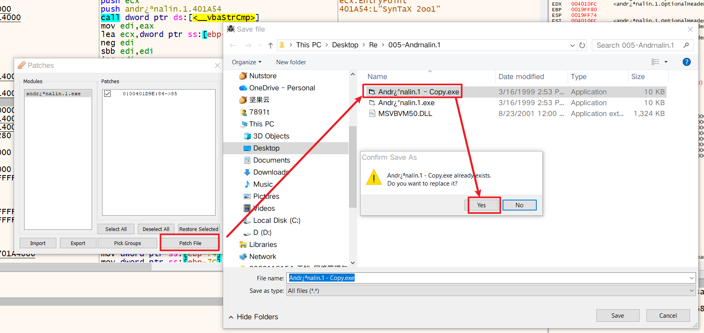Close the Patches window

pyautogui.click(x=217, y=65)
